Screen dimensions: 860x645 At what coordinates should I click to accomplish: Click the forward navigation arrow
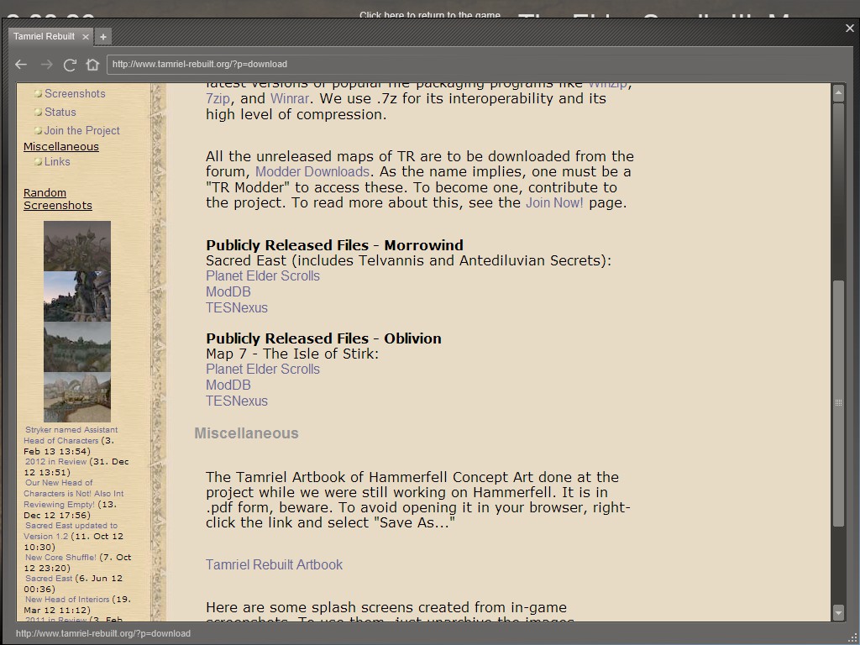pos(47,65)
